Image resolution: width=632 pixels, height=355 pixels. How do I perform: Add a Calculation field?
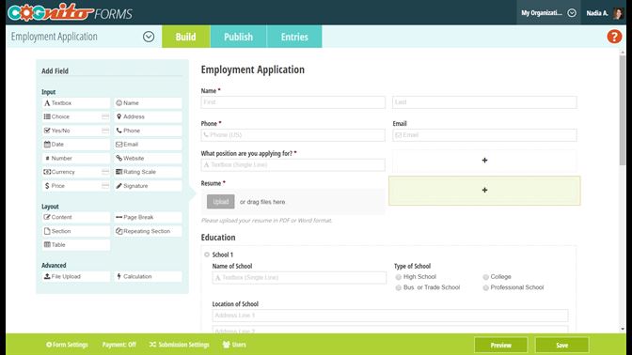tap(148, 276)
